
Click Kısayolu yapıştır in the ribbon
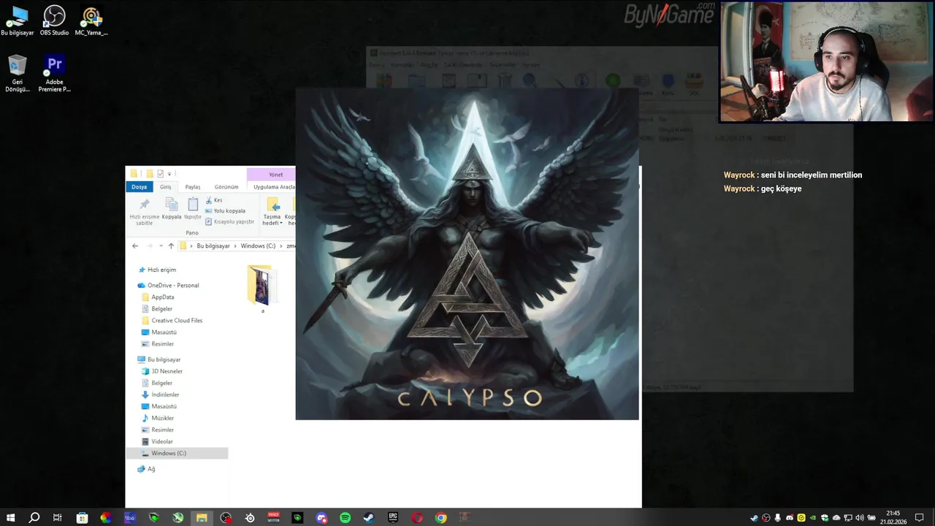(229, 221)
